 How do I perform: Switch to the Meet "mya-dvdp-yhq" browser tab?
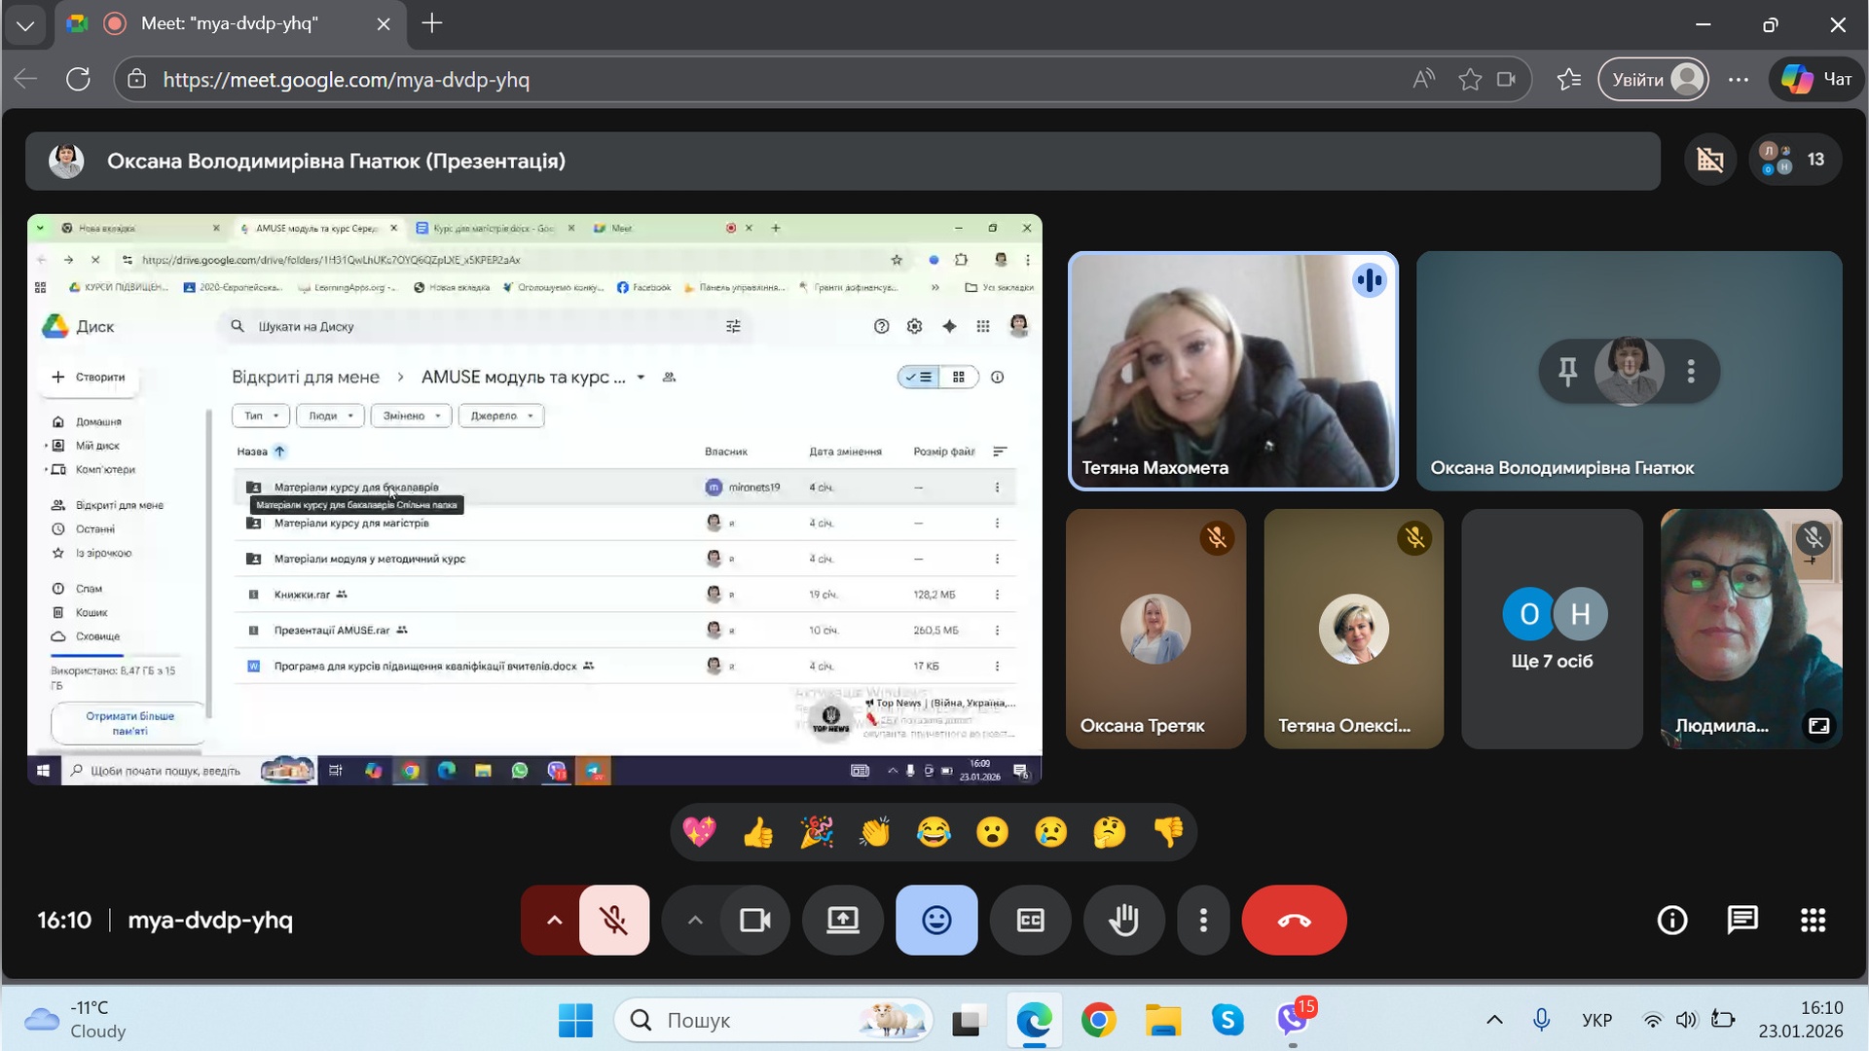(230, 23)
